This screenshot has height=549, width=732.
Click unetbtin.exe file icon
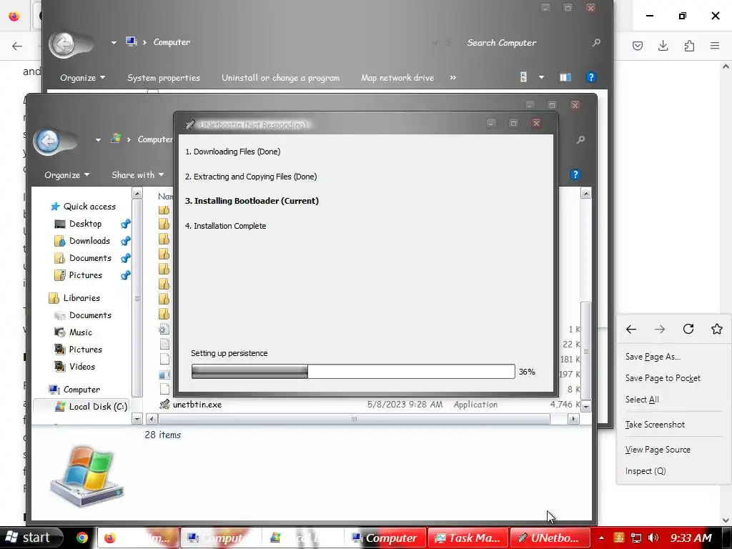pyautogui.click(x=164, y=405)
